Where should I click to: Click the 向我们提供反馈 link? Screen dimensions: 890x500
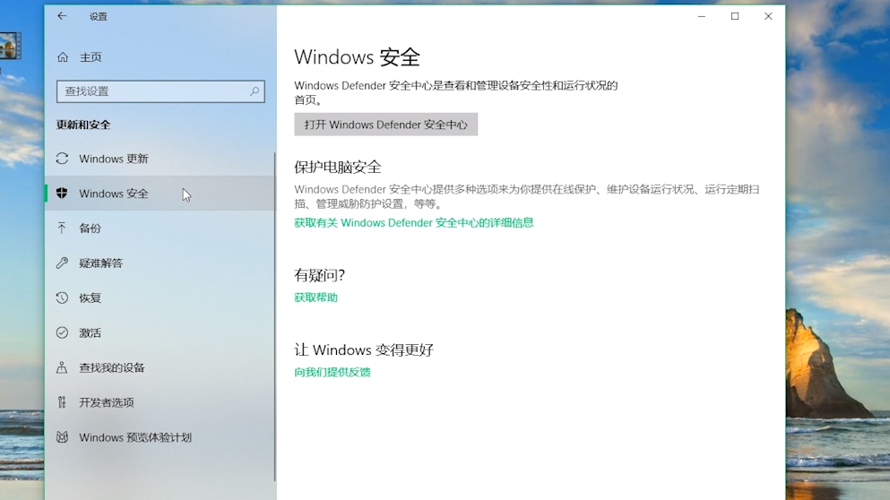(332, 372)
